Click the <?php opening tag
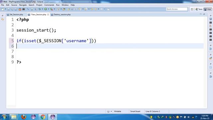The image size is (213, 120). click(x=23, y=20)
